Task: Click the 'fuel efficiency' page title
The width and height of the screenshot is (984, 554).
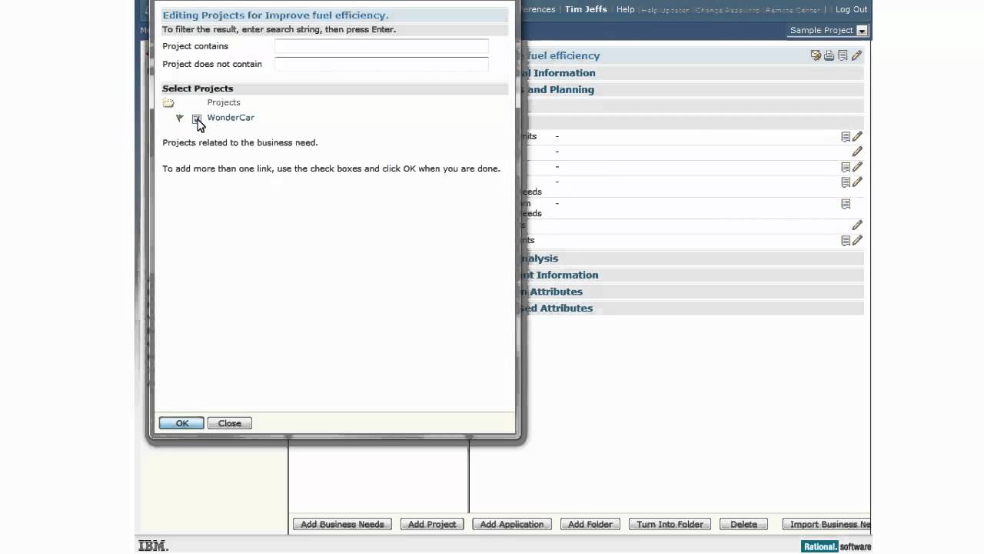Action: point(563,55)
